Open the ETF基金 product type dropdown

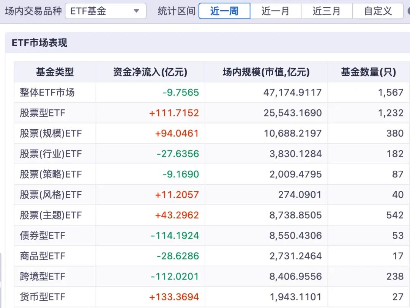[106, 11]
